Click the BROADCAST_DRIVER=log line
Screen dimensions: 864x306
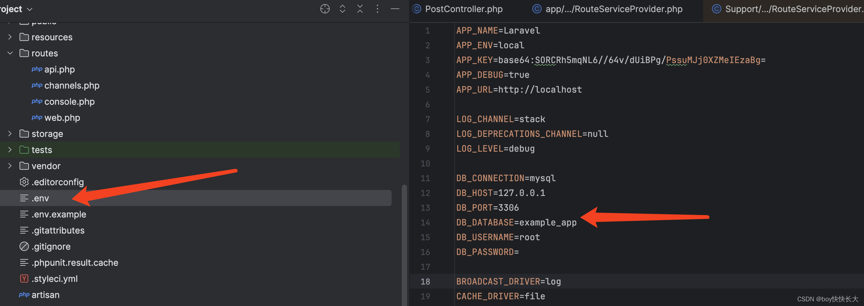[509, 282]
